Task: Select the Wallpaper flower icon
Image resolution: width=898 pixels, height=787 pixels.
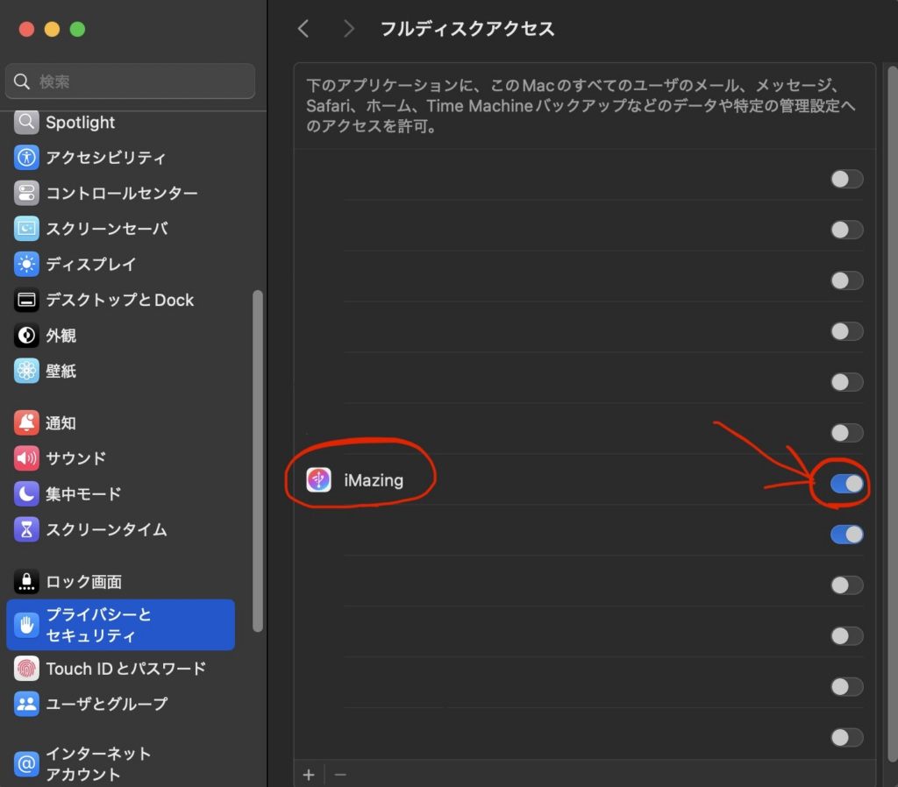Action: [27, 371]
